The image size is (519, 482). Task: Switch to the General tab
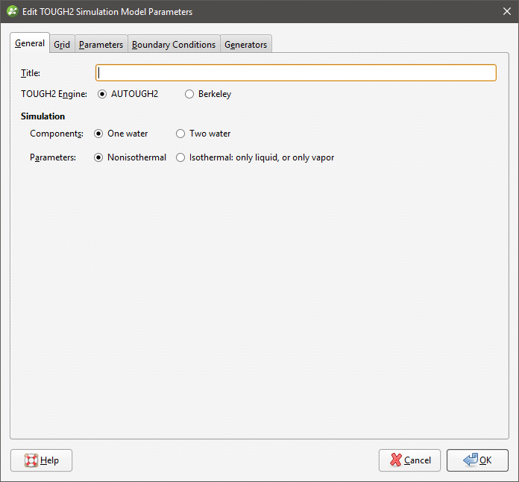point(30,43)
